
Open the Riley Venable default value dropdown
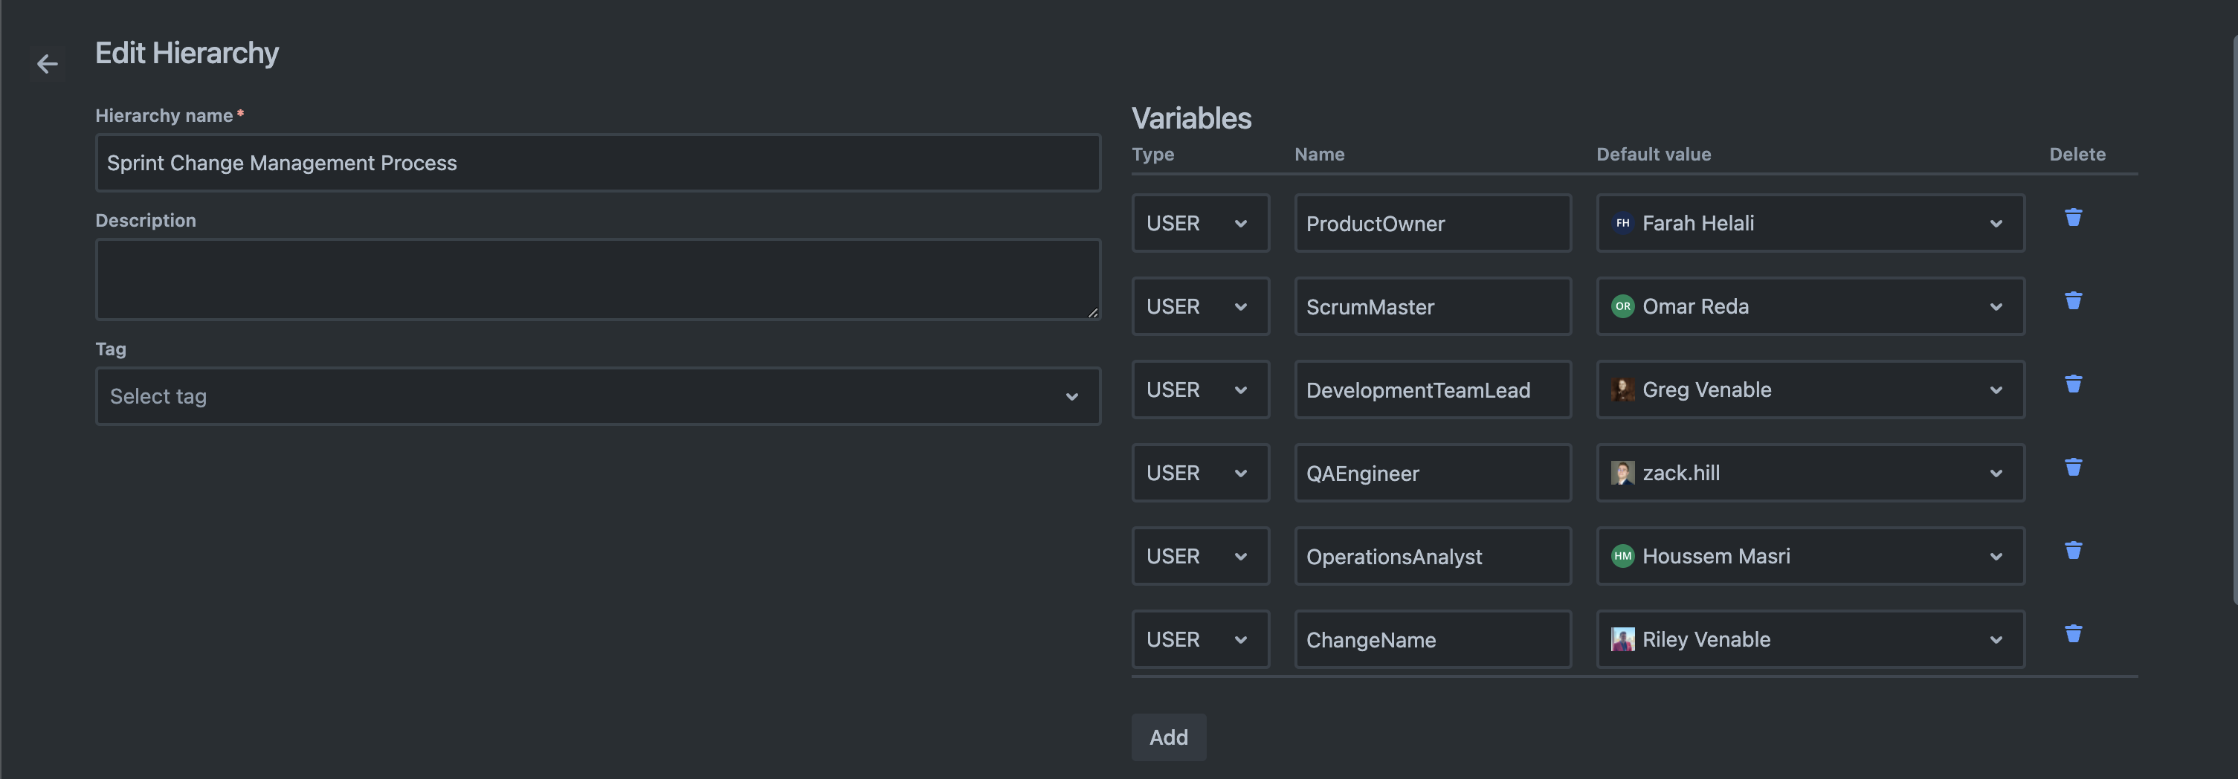click(x=1810, y=640)
